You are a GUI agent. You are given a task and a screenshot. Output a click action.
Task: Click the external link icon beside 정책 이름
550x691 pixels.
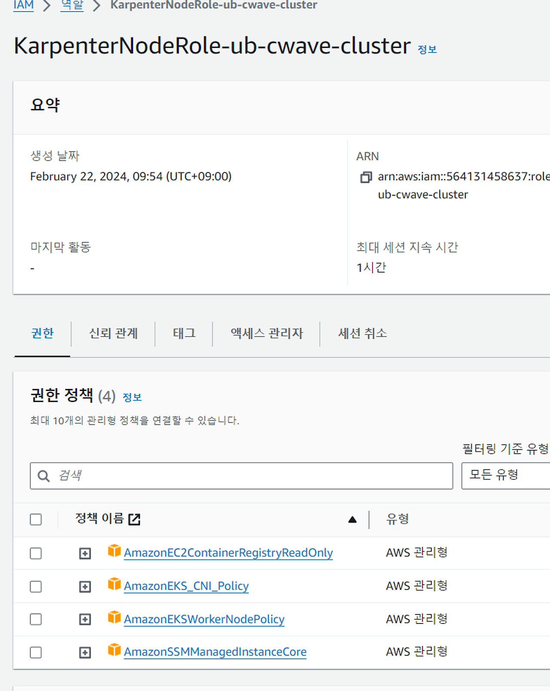pyautogui.click(x=134, y=519)
